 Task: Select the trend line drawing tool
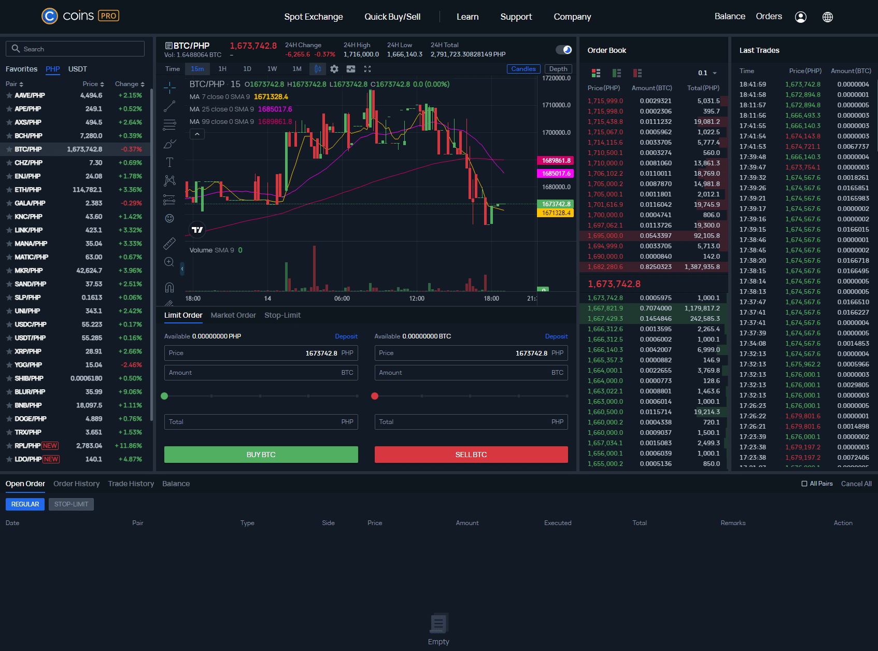(x=169, y=106)
